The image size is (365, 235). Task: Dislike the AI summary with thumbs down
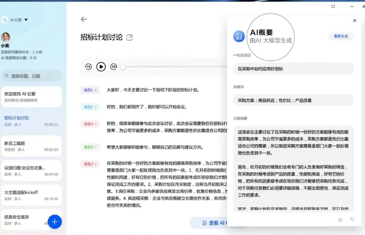click(352, 219)
